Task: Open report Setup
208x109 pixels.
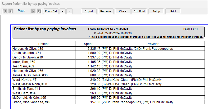Action: (x=156, y=11)
